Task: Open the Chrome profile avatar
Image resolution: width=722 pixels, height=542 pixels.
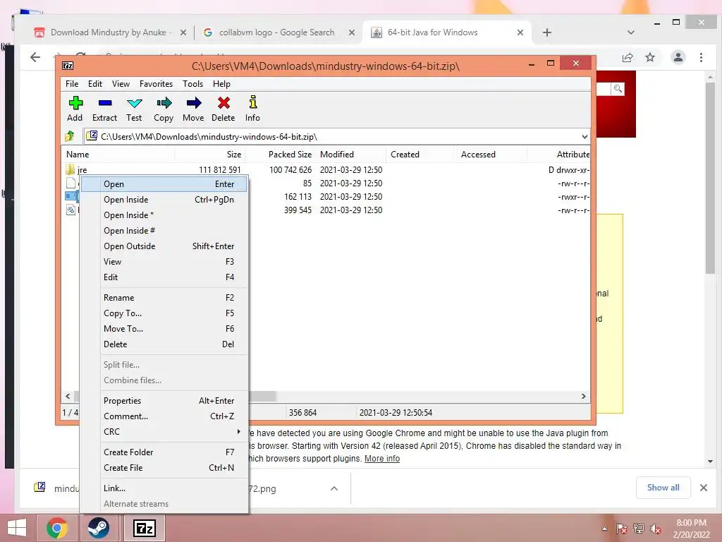Action: coord(678,57)
